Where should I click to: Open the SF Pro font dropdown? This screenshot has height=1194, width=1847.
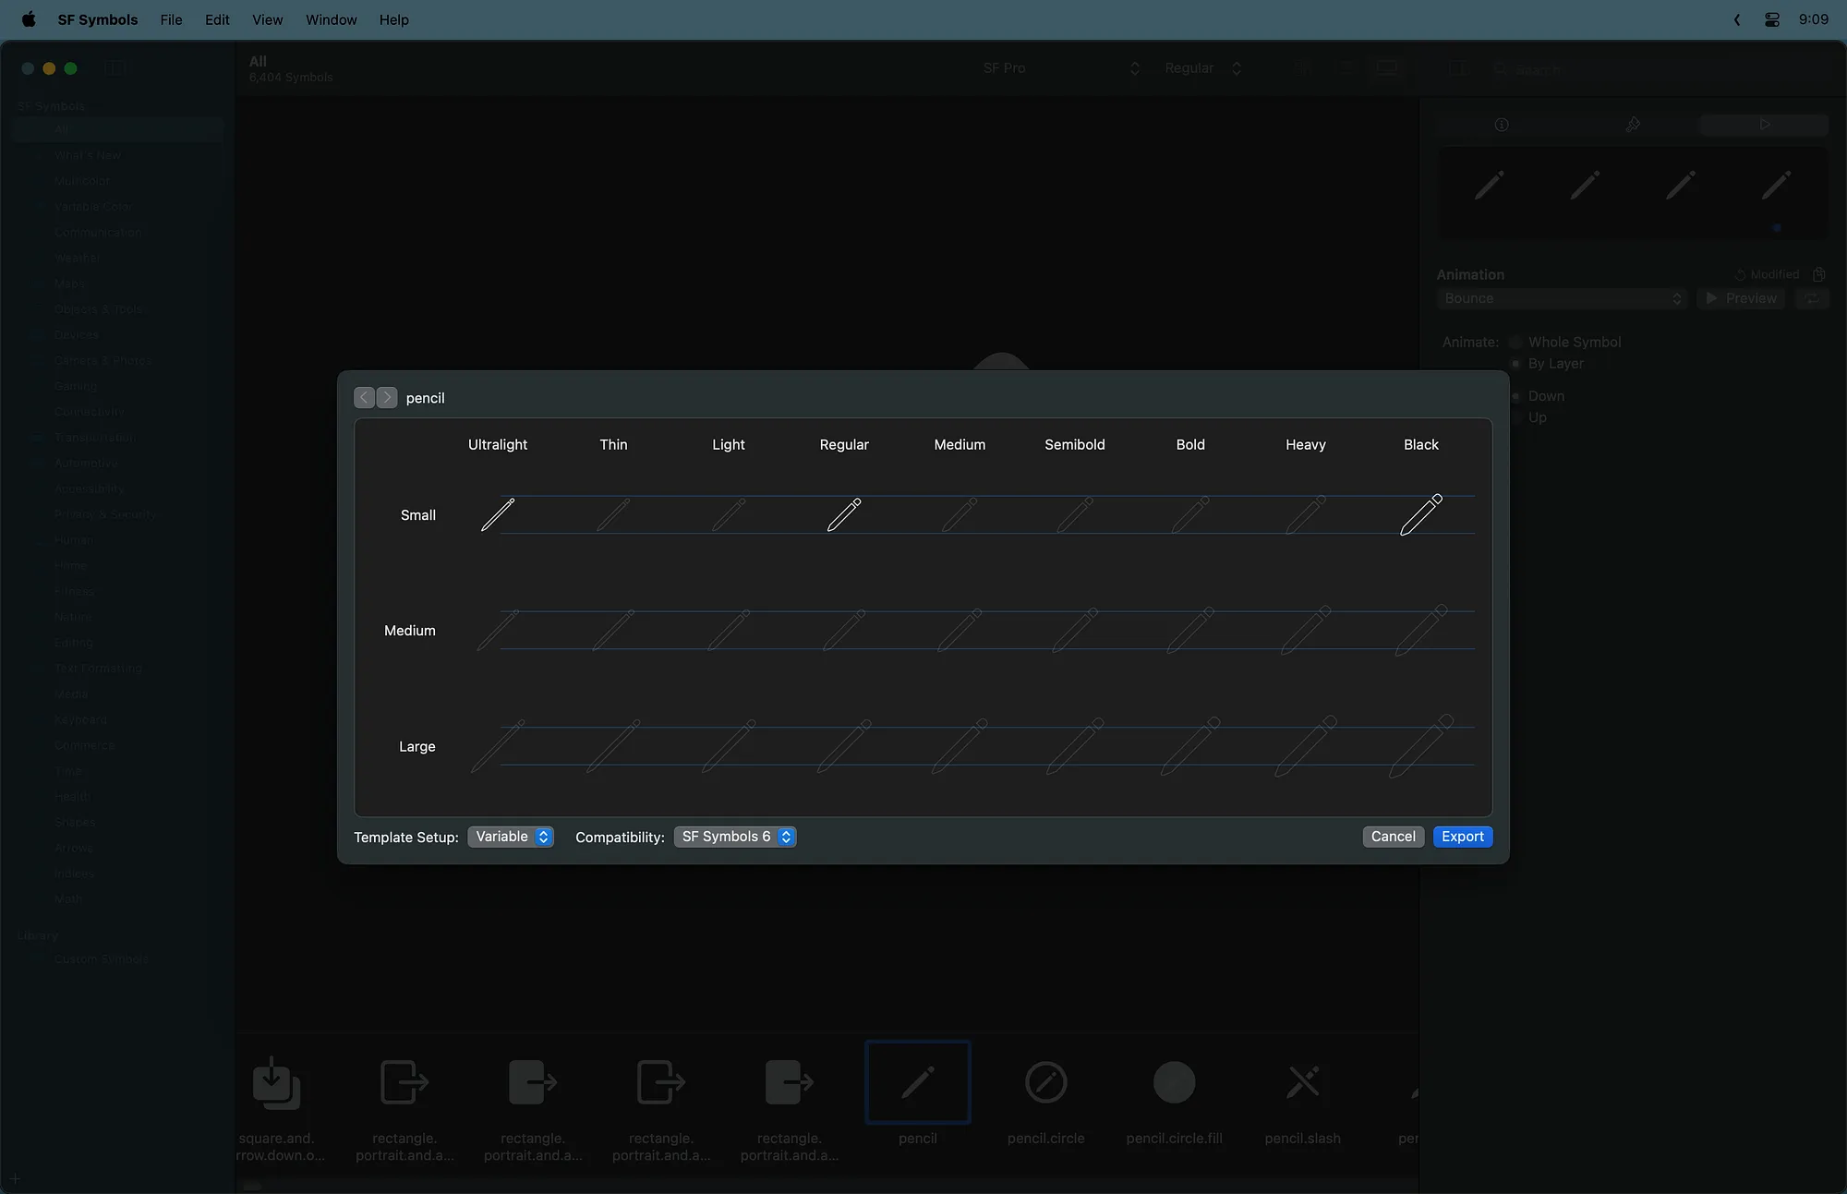point(1060,67)
